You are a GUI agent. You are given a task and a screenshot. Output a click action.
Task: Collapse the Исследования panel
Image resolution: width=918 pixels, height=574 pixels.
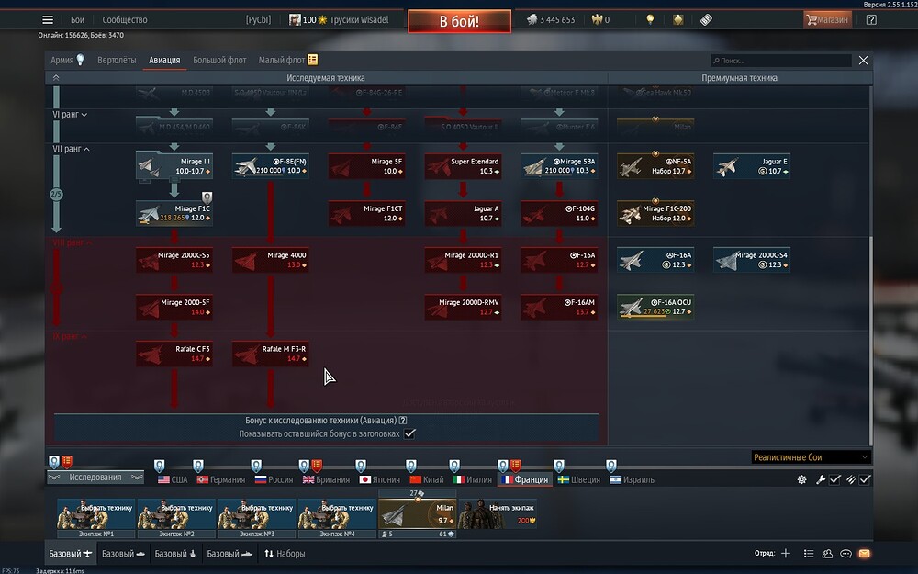coord(95,478)
